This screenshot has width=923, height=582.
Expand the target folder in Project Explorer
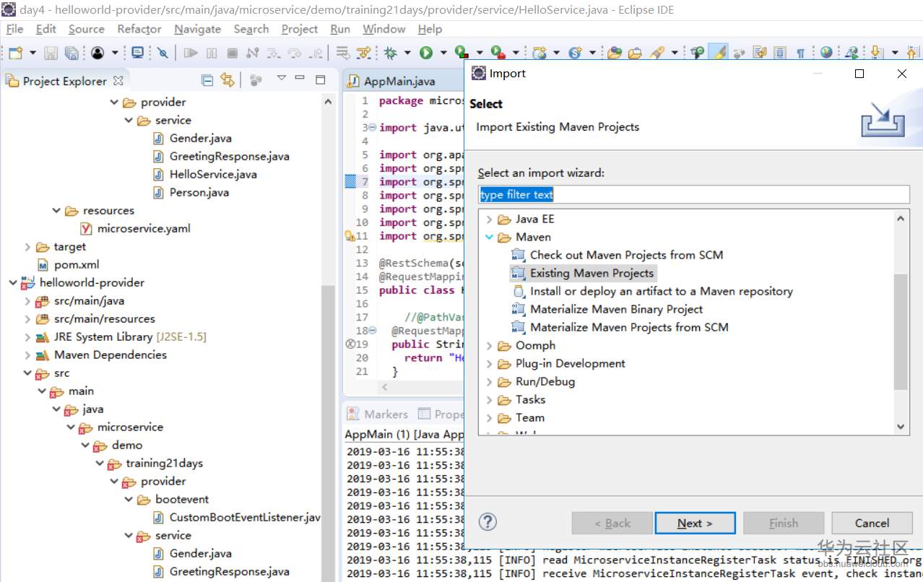pyautogui.click(x=28, y=247)
